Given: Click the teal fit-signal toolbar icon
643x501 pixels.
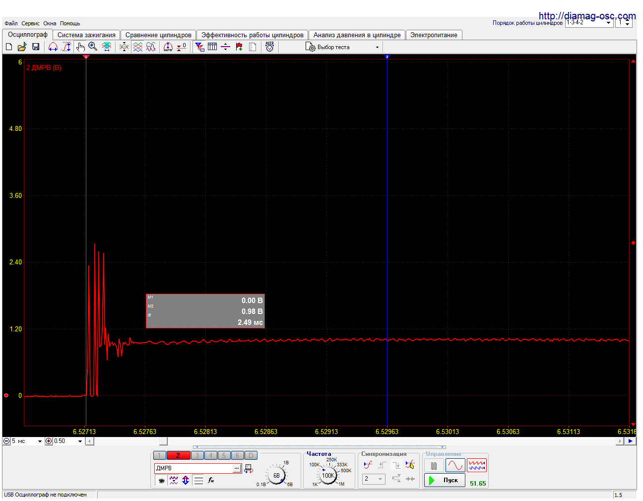Looking at the screenshot, I should coord(107,47).
